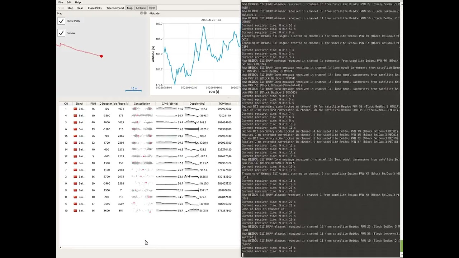Open Doppler sparkline showing 2628.5

pos(191,177)
